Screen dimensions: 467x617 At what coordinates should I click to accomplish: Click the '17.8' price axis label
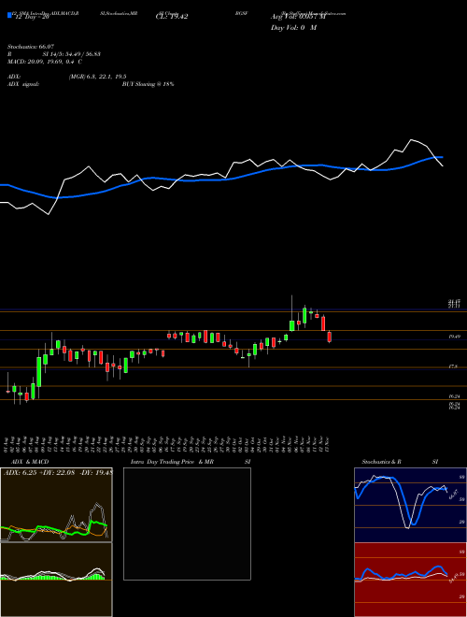coord(453,366)
